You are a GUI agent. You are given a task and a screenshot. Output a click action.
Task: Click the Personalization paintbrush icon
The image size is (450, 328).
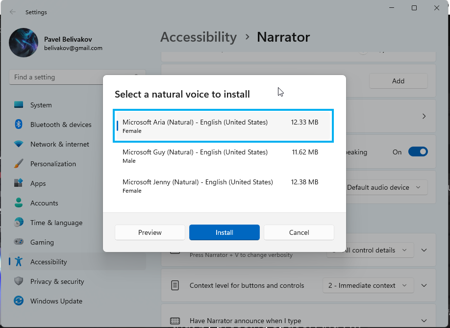(x=19, y=164)
